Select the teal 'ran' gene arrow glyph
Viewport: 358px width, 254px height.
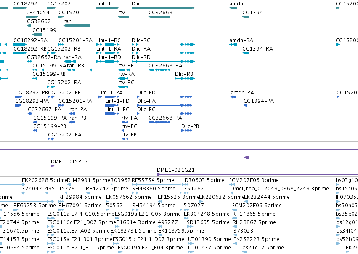[x=77, y=26]
